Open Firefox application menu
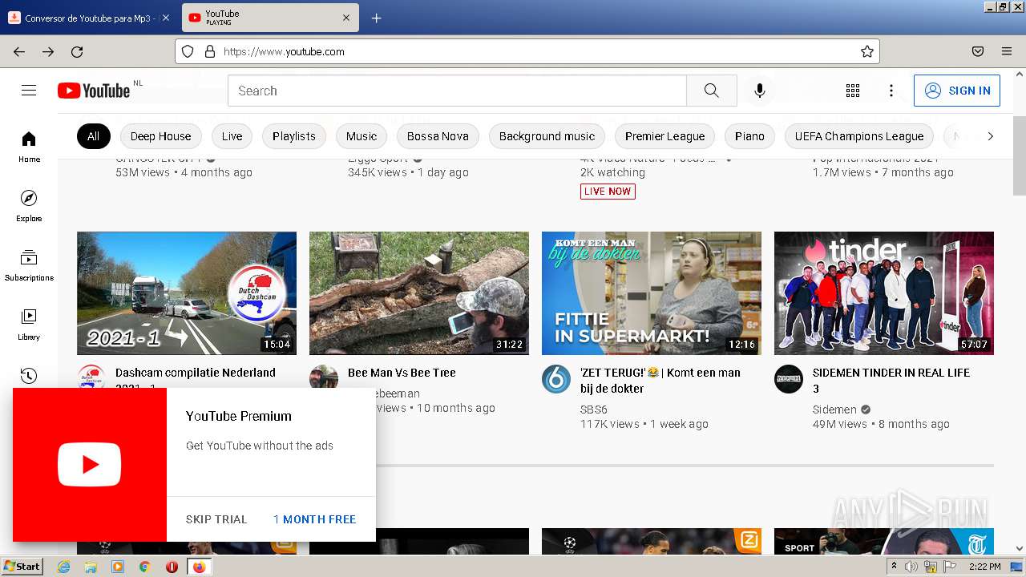The width and height of the screenshot is (1026, 577). point(1007,51)
